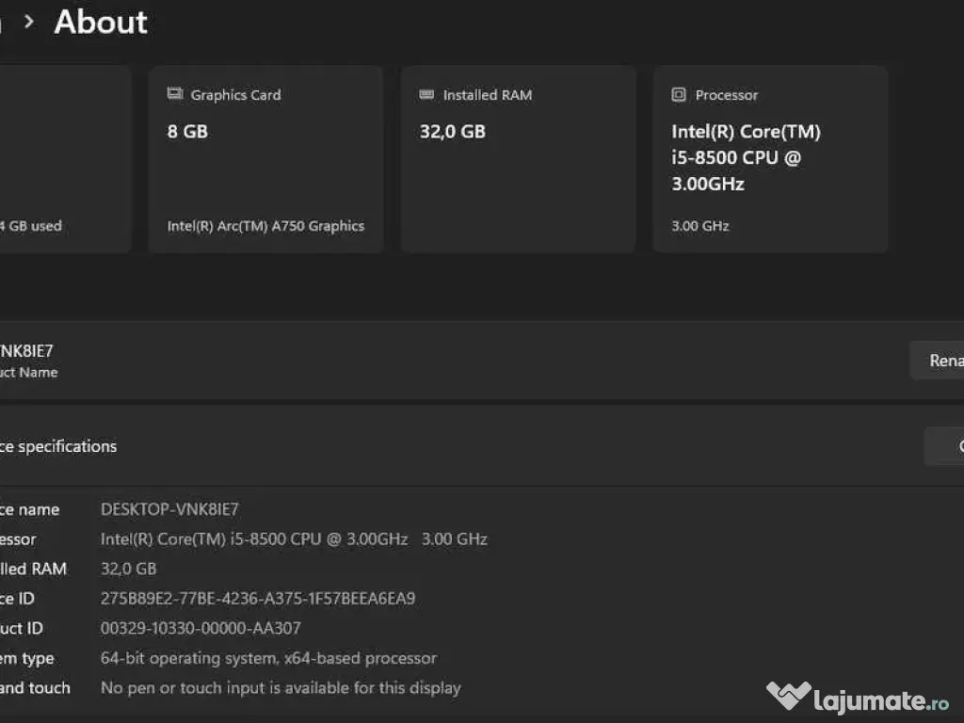The image size is (964, 723).
Task: Click the Installed RAM memory icon
Action: tap(426, 95)
